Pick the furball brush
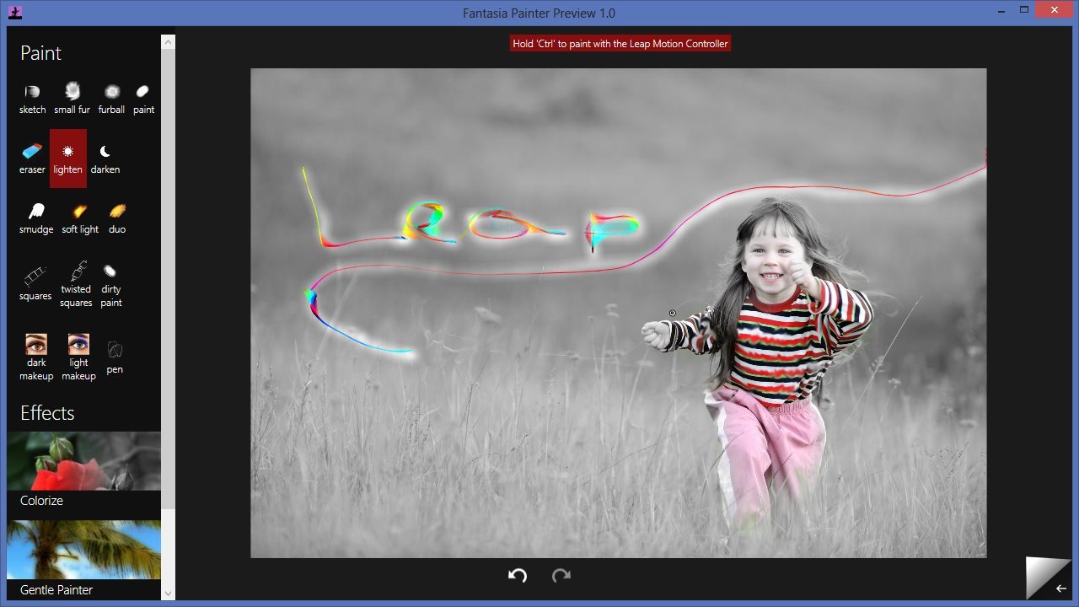Image resolution: width=1079 pixels, height=607 pixels. (111, 99)
